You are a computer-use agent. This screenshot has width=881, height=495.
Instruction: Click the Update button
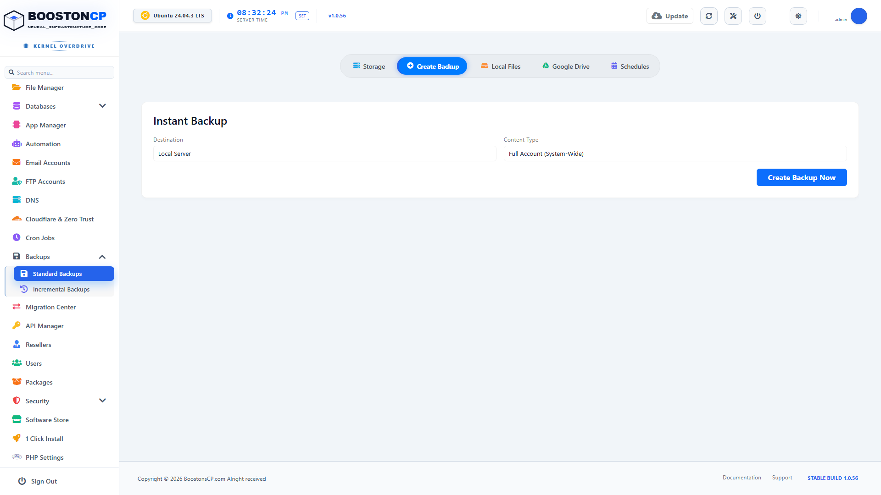click(670, 16)
